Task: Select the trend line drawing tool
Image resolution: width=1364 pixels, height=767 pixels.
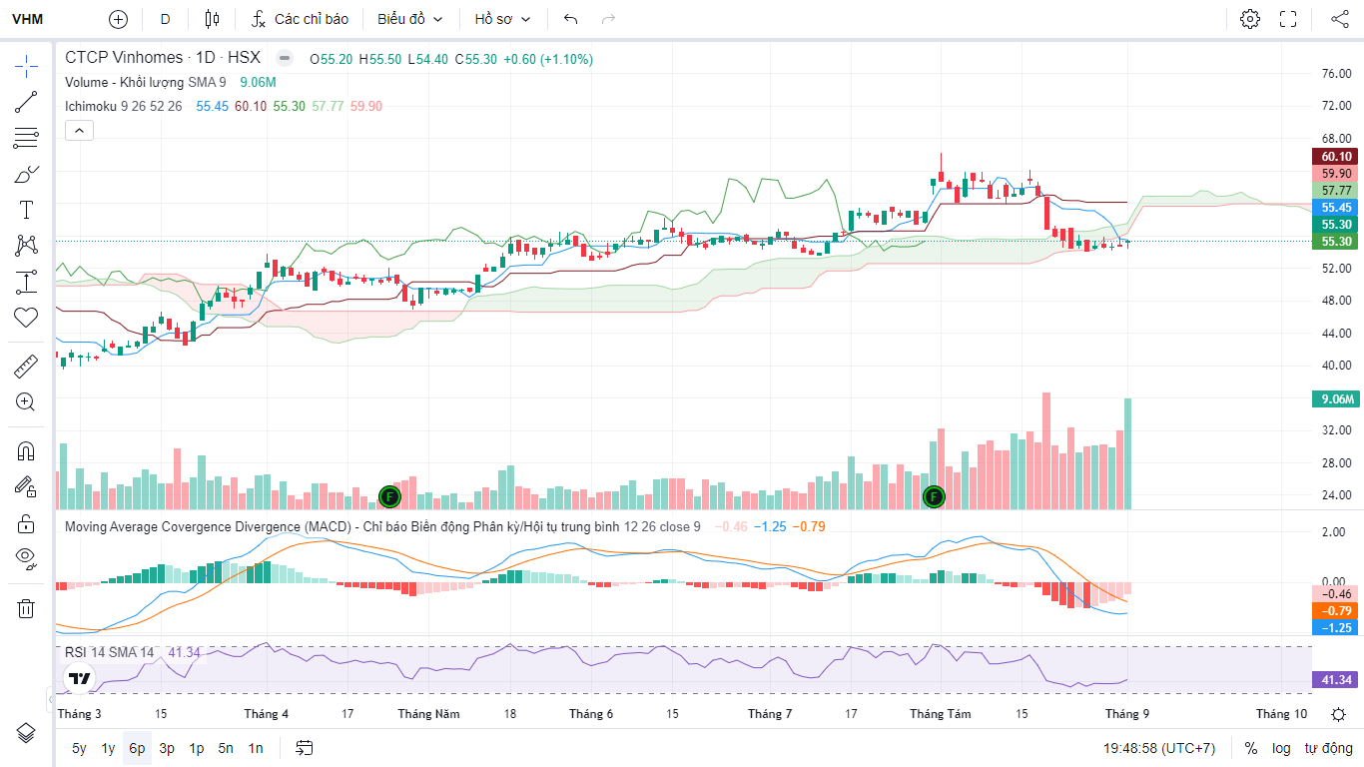Action: [26, 102]
